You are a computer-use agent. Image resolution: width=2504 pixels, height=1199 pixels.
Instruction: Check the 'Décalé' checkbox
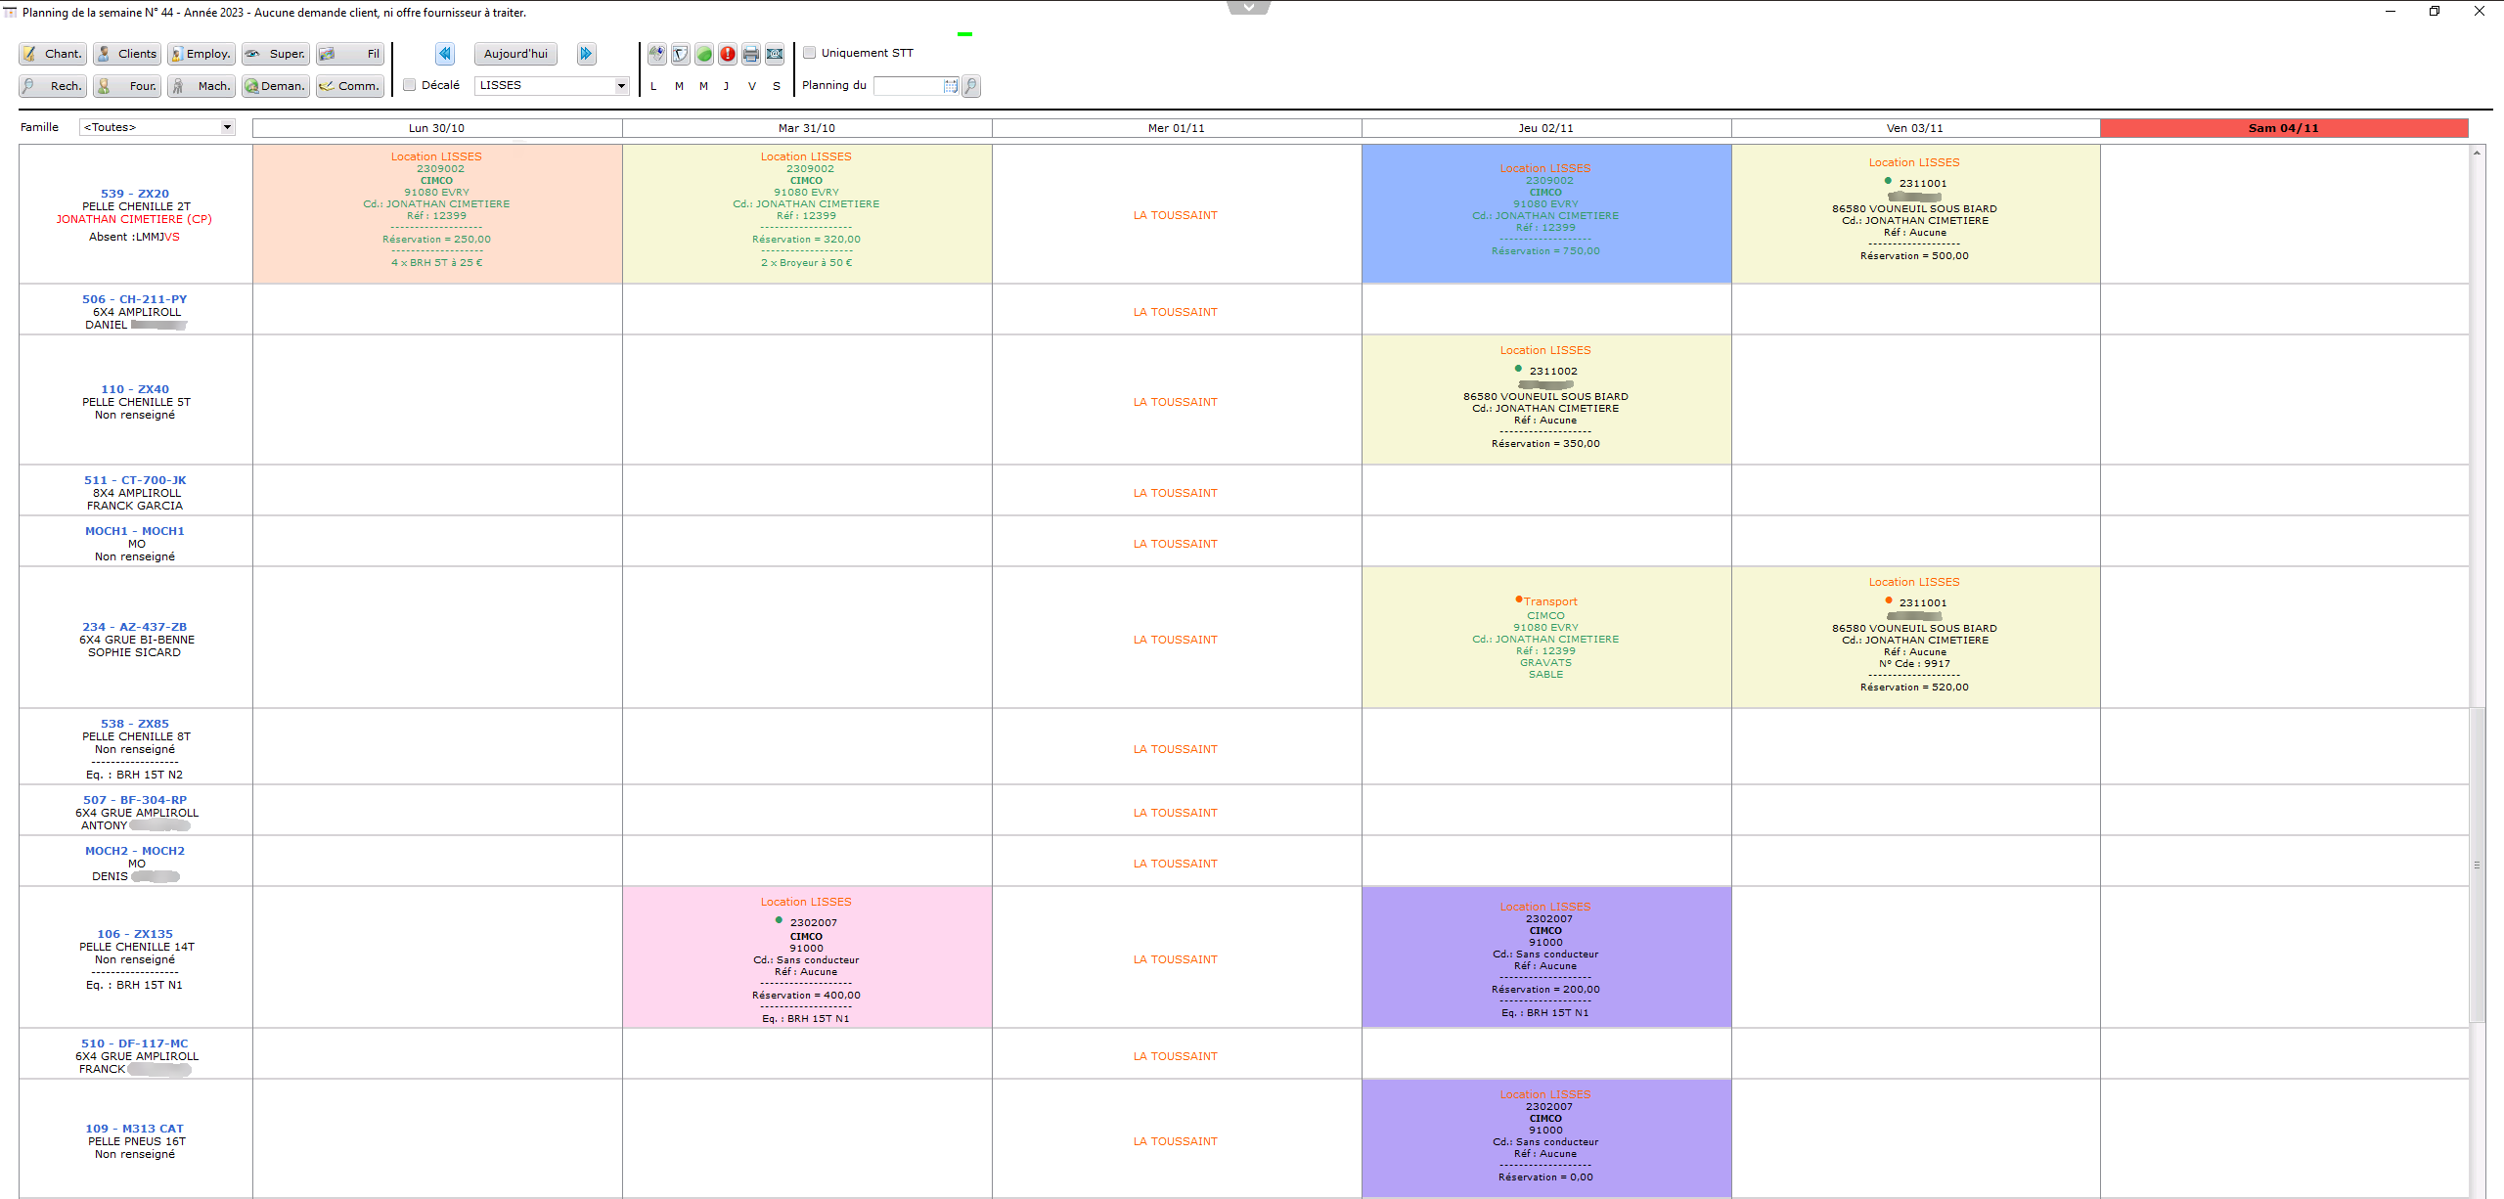click(410, 85)
